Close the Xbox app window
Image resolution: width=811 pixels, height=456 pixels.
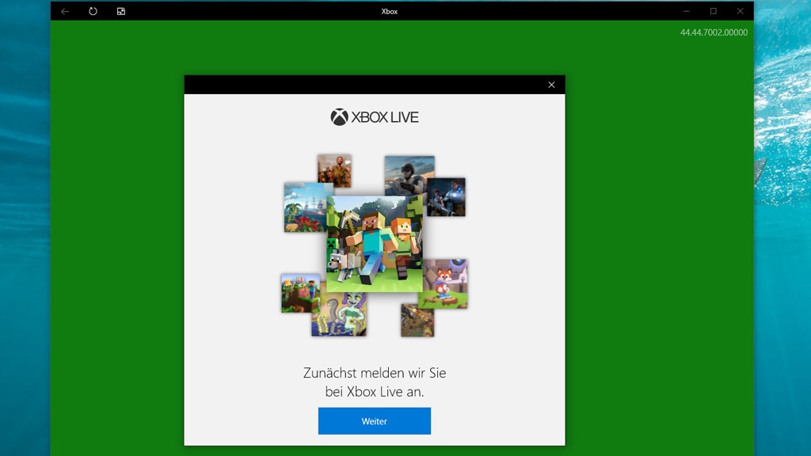tap(741, 11)
